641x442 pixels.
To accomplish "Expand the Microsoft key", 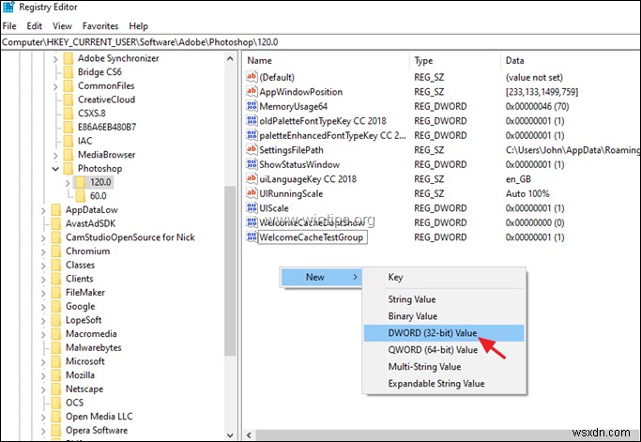I will click(43, 362).
